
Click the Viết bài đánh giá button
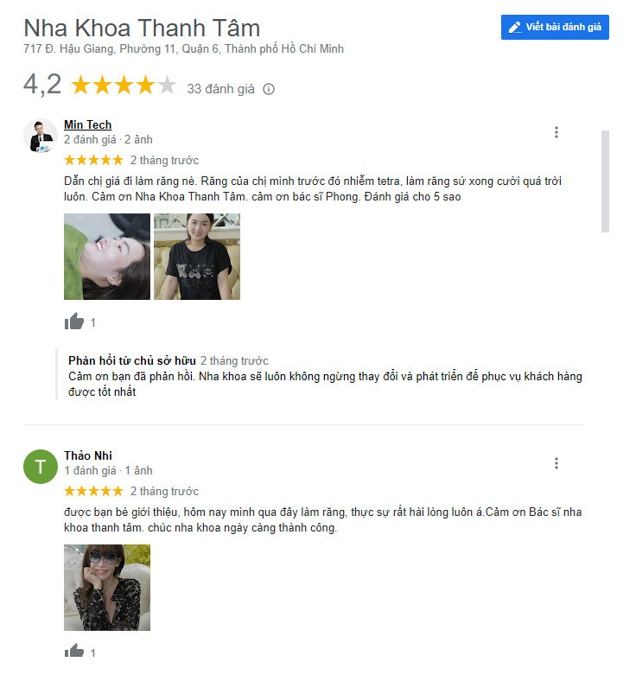(555, 27)
